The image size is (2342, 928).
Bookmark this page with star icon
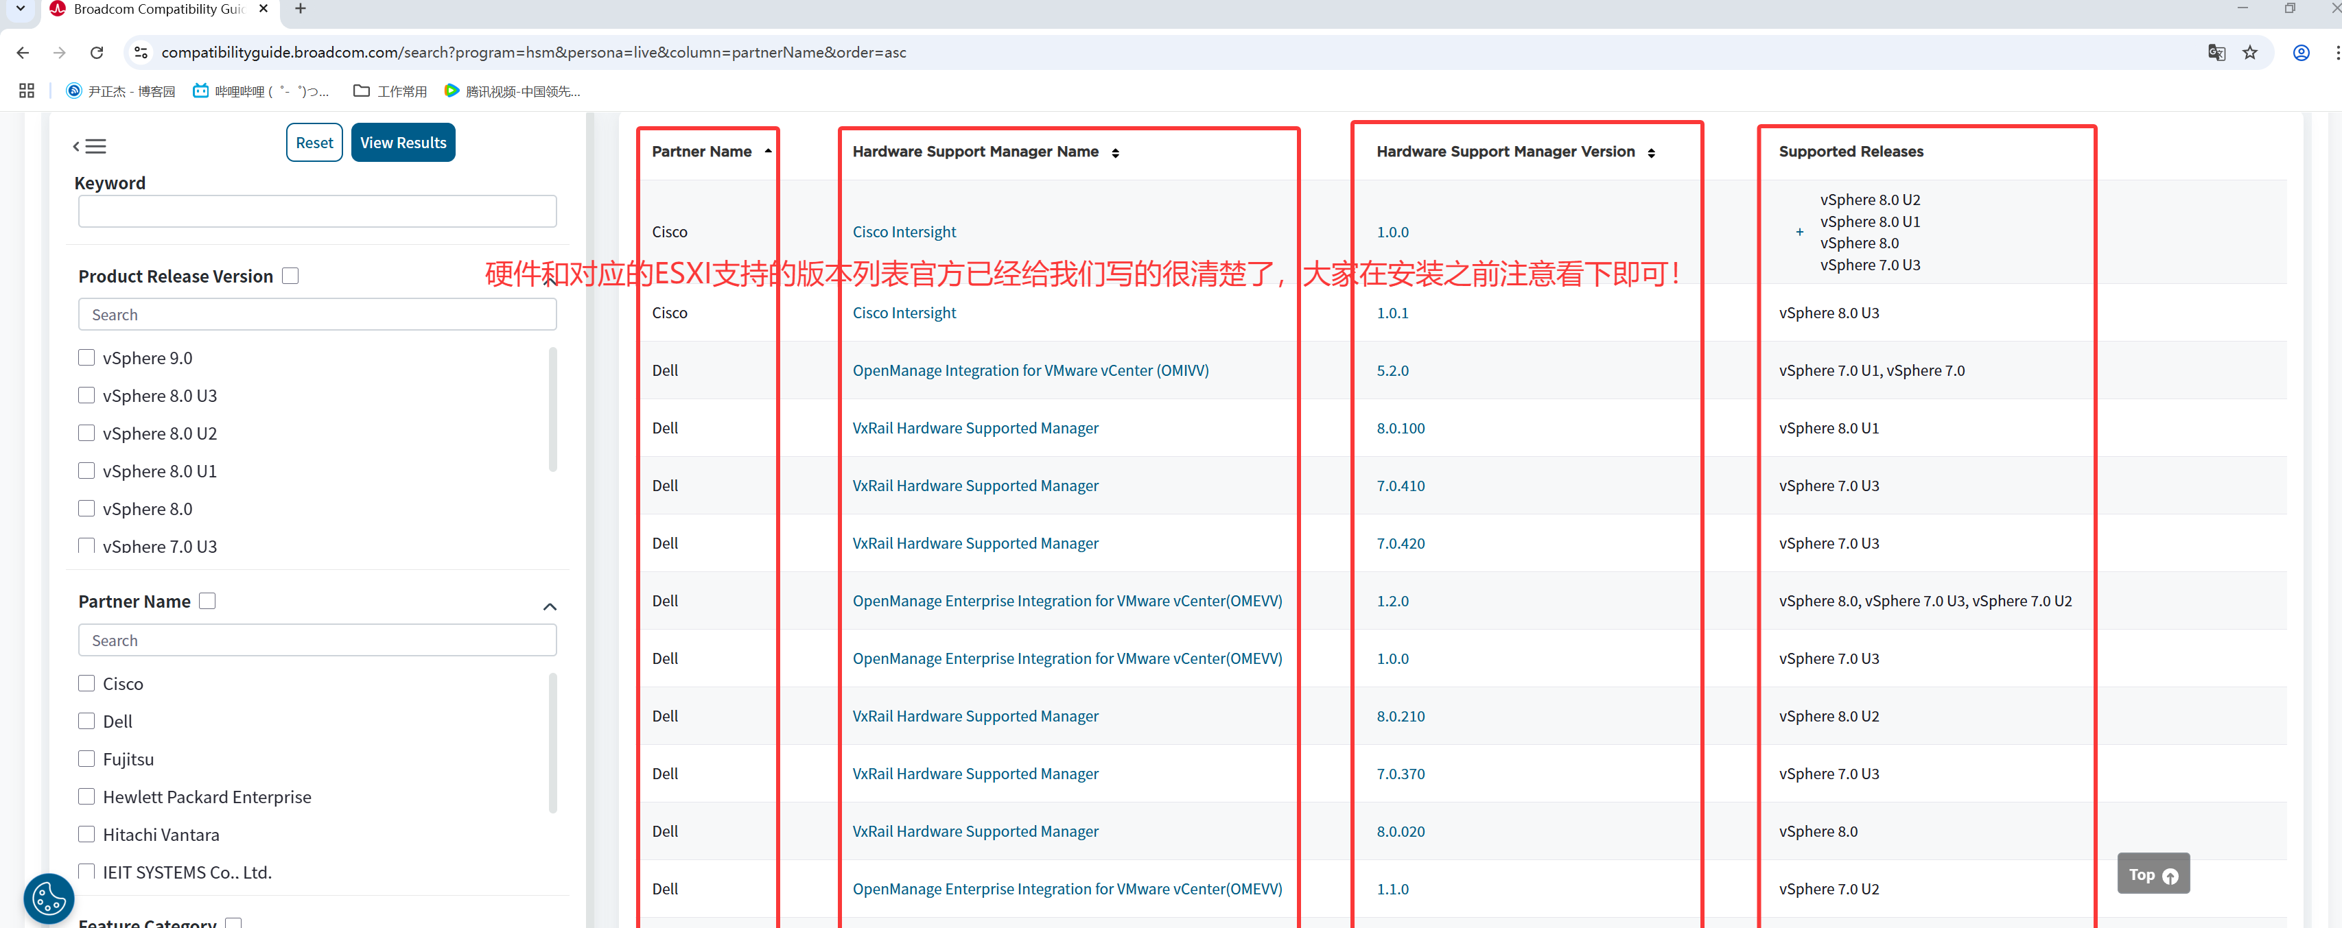coord(2250,53)
